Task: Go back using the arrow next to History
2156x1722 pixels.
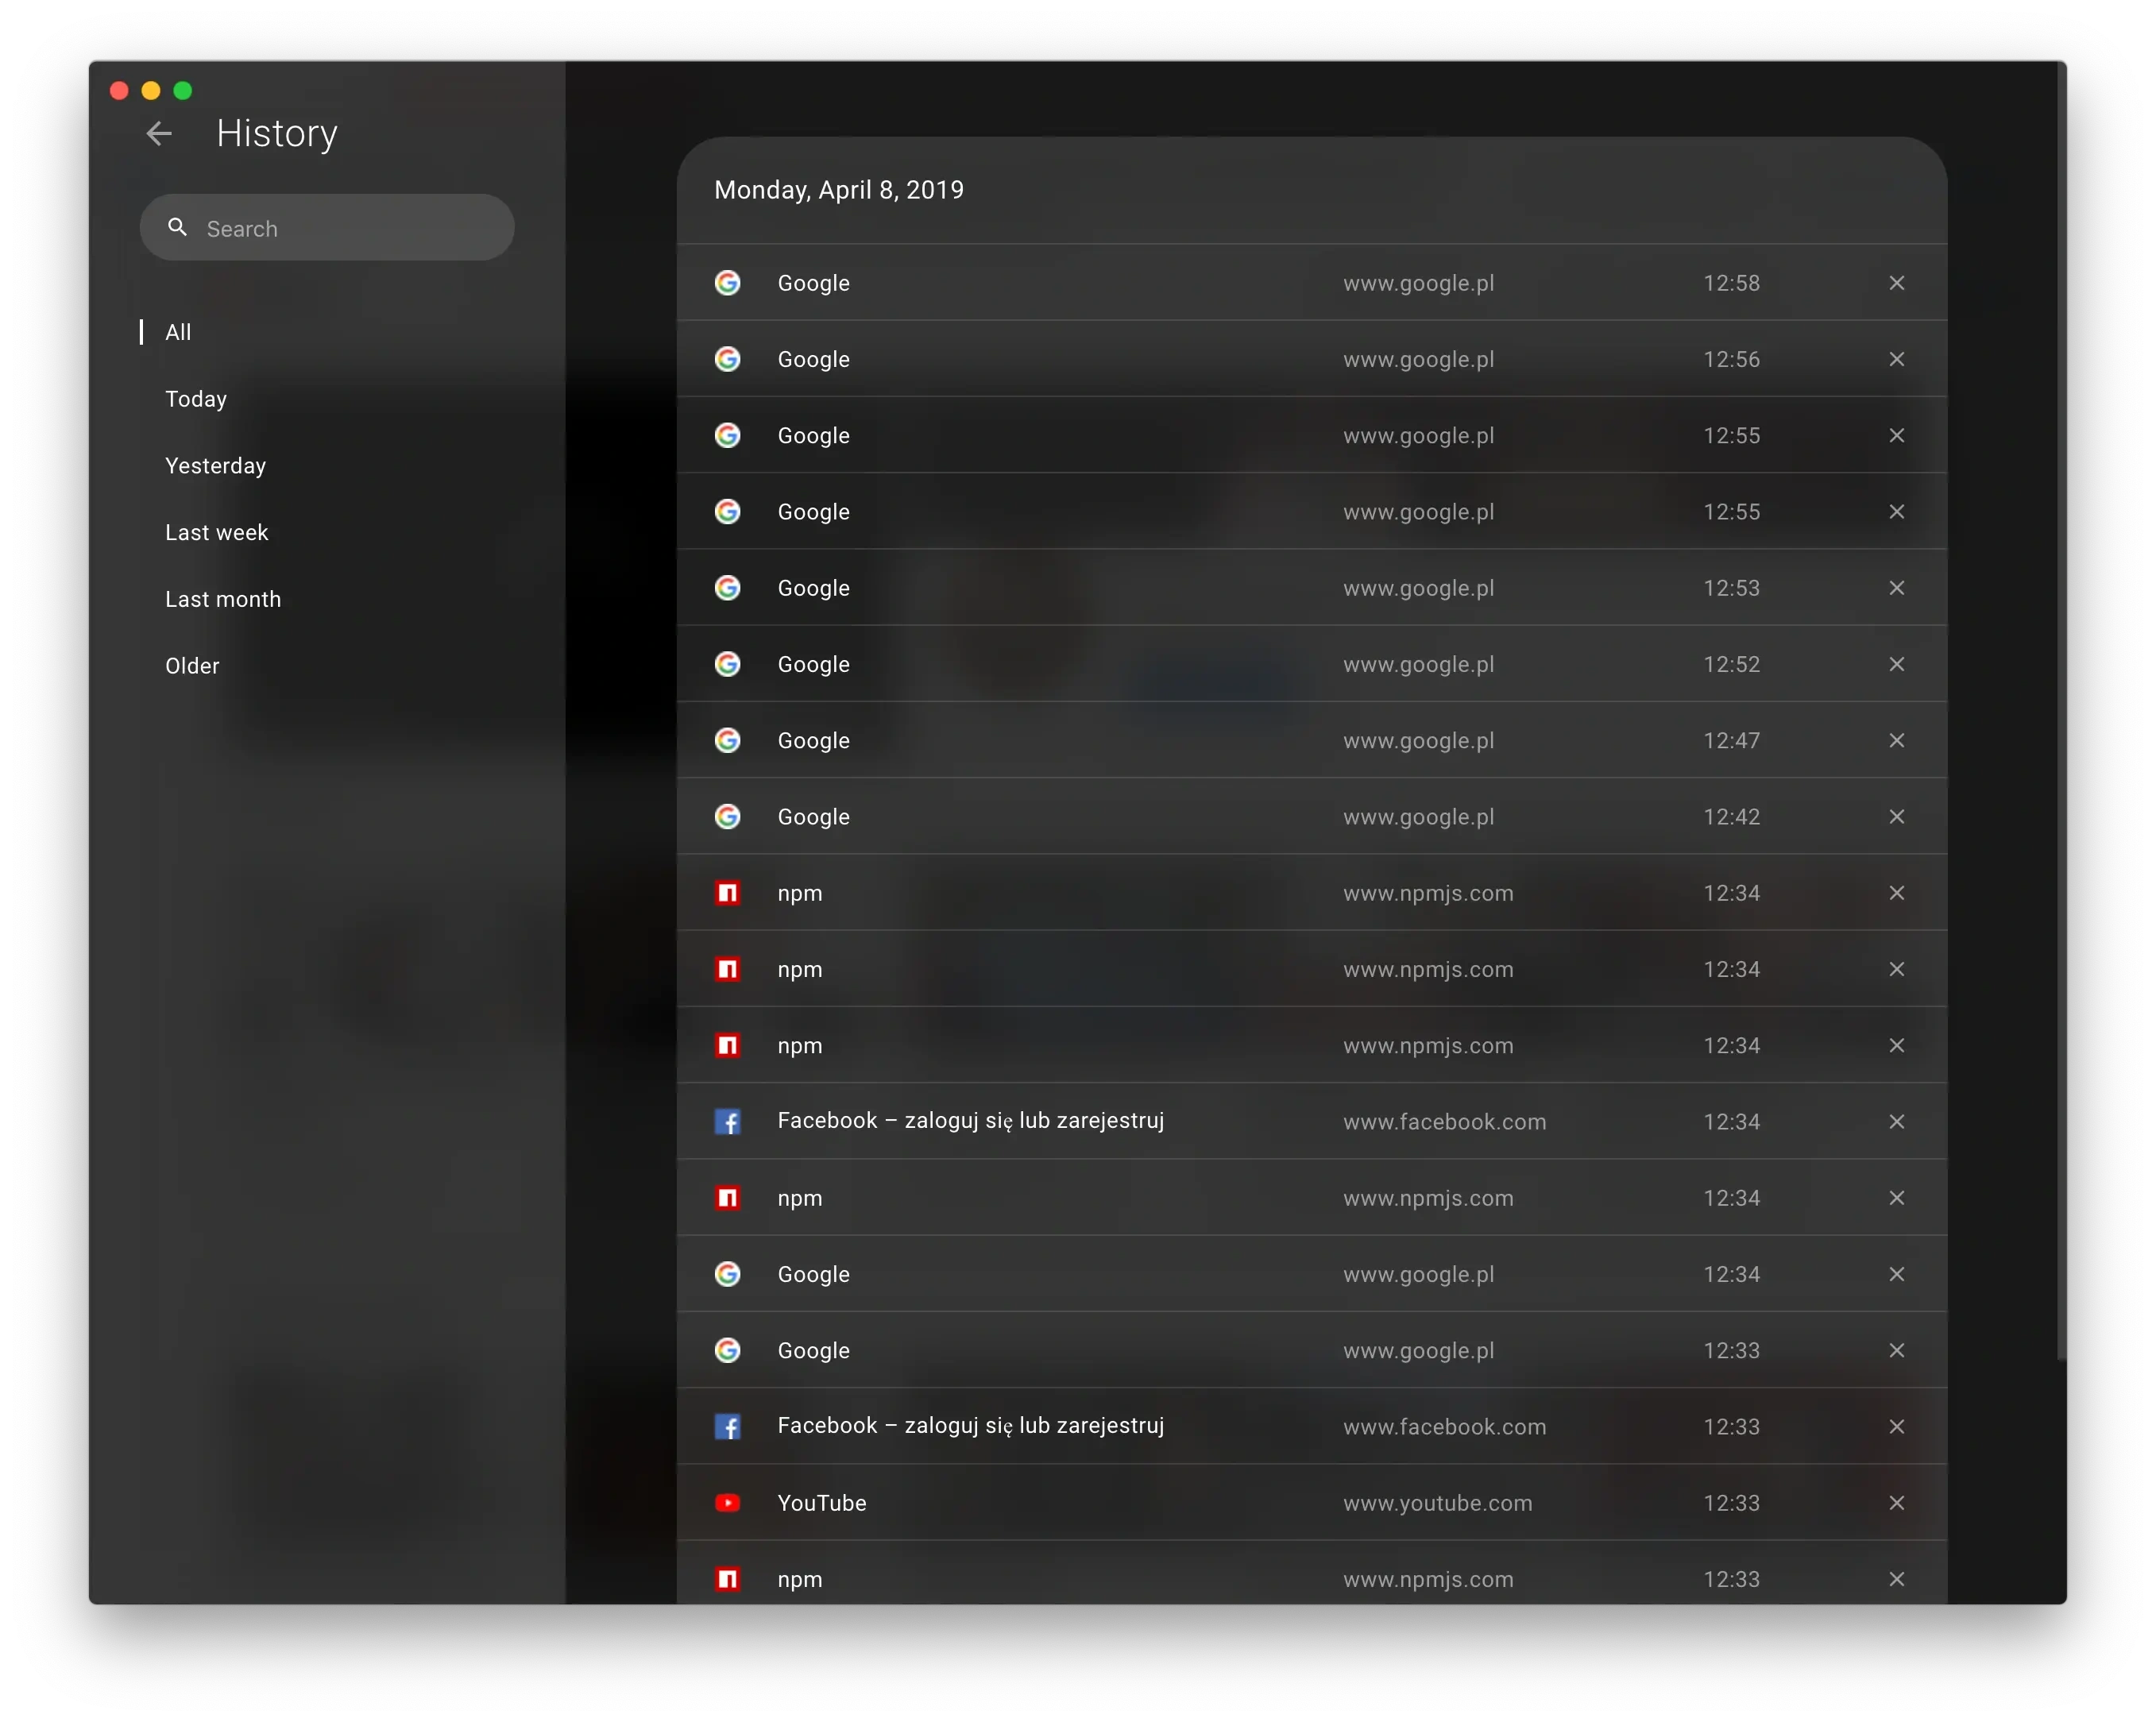Action: pos(159,133)
